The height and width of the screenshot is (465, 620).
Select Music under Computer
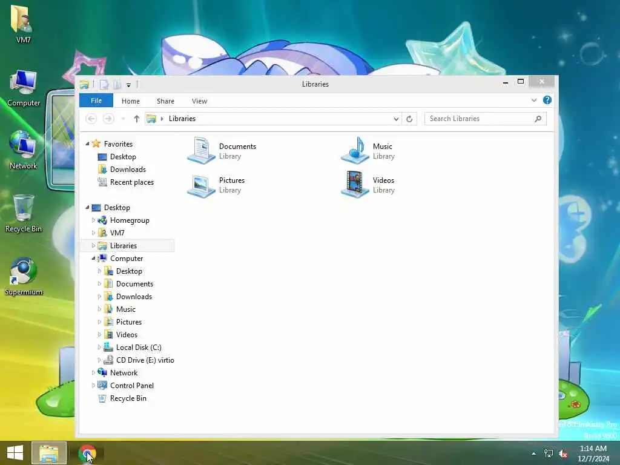click(x=126, y=309)
